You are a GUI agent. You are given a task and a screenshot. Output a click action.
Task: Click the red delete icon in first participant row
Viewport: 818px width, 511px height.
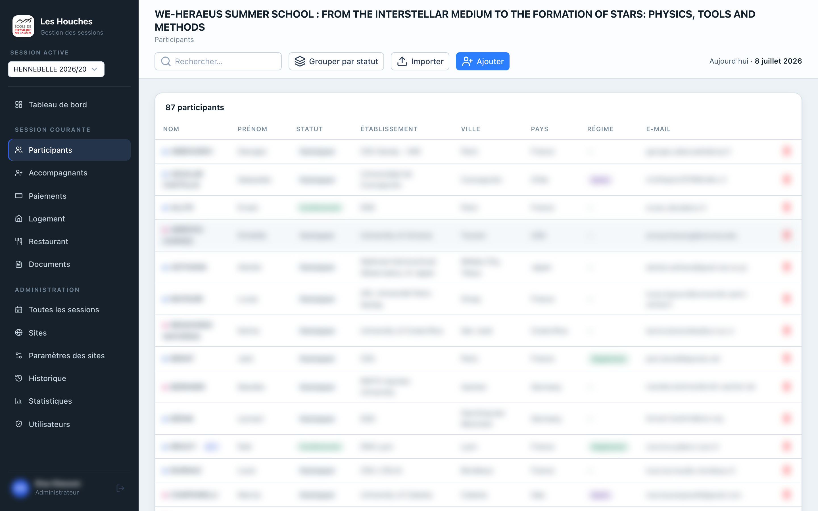click(x=786, y=151)
